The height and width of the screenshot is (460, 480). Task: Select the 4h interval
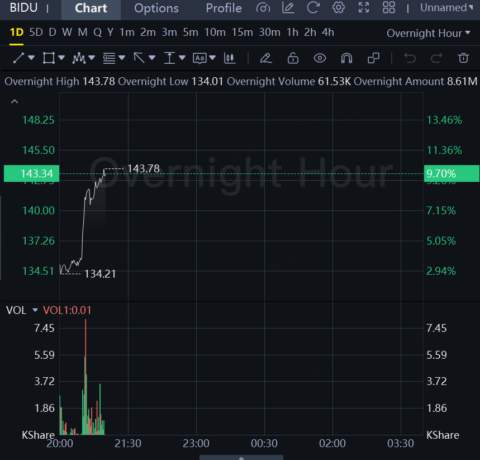coord(328,32)
